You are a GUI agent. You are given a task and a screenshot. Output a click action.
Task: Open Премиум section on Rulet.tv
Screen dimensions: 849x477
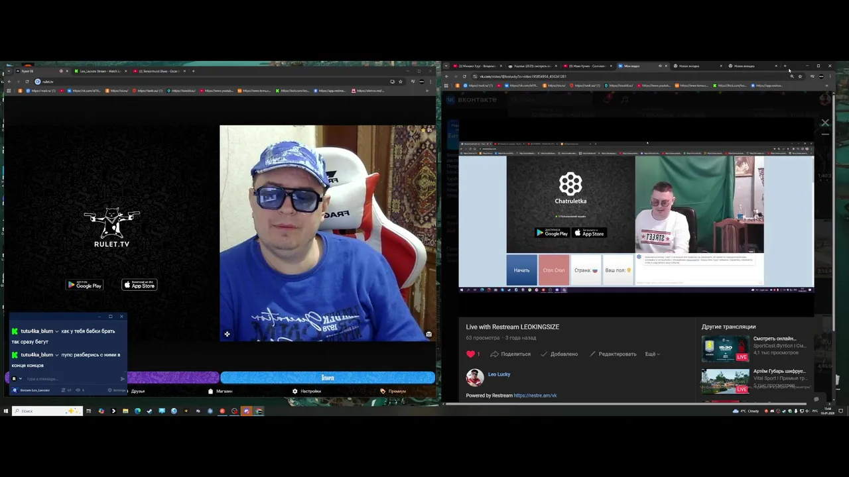[x=393, y=391]
